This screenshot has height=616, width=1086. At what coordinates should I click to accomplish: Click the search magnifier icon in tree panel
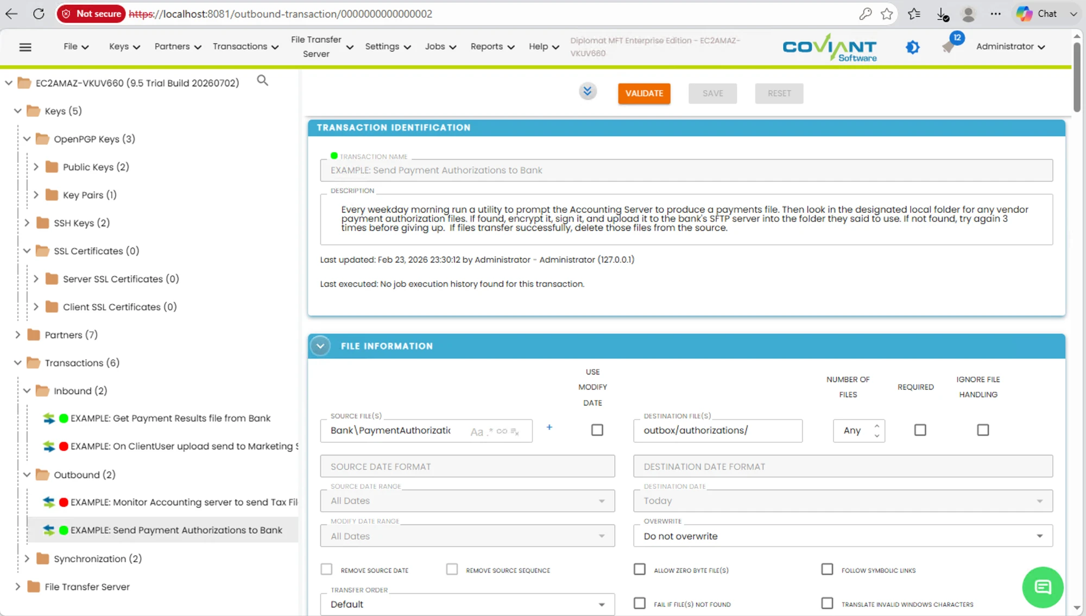(x=262, y=80)
